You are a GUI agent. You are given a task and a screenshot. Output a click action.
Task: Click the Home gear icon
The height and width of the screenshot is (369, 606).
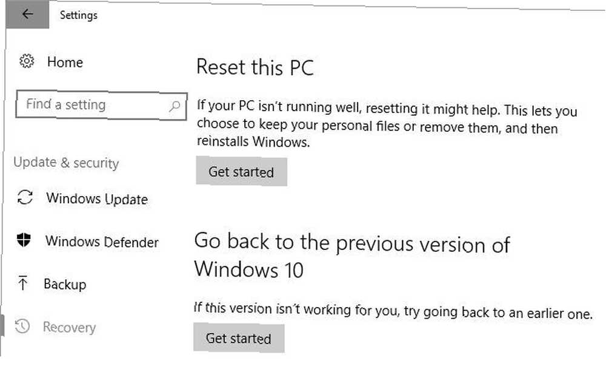pyautogui.click(x=27, y=61)
